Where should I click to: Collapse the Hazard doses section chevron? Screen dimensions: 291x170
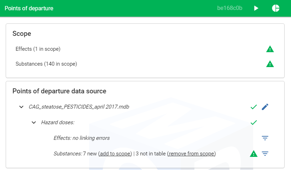pos(34,122)
